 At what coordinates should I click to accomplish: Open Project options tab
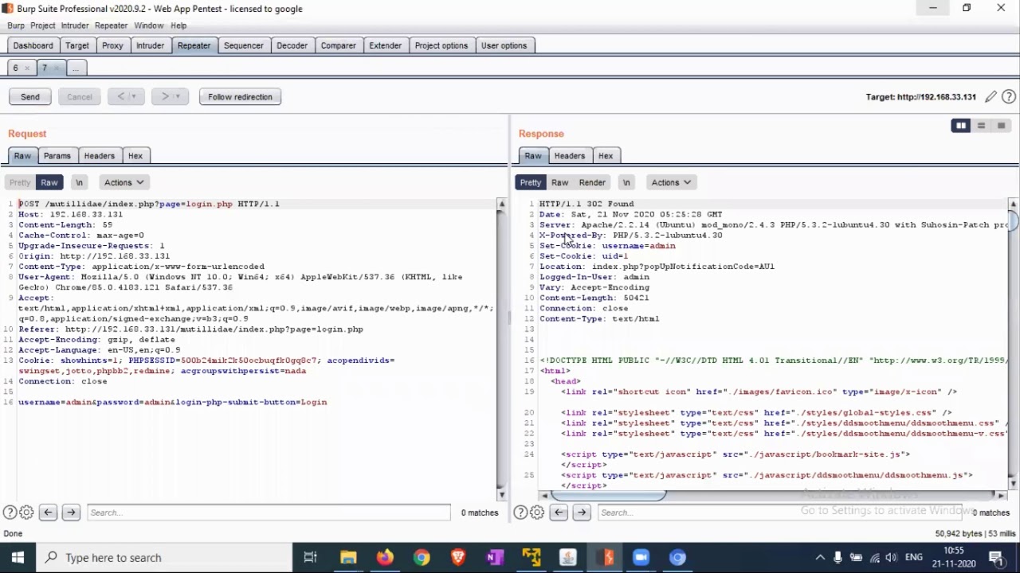pyautogui.click(x=441, y=45)
